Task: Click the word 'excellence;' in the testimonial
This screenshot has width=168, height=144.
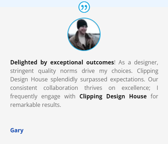Action: pyautogui.click(x=136, y=88)
